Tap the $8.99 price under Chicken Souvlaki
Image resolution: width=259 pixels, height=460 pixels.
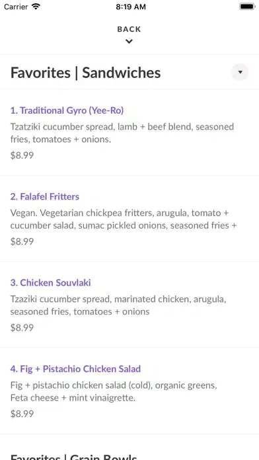coord(22,327)
